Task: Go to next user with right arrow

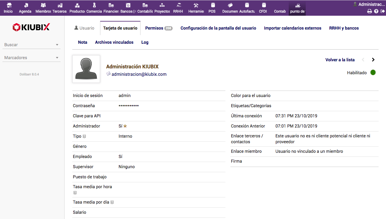Action: coord(373,60)
